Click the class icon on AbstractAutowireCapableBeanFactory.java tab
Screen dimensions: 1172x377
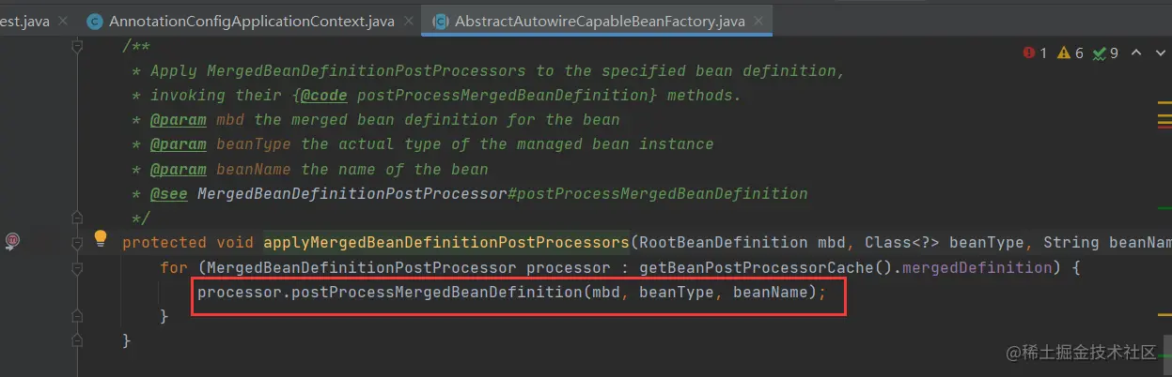[440, 21]
